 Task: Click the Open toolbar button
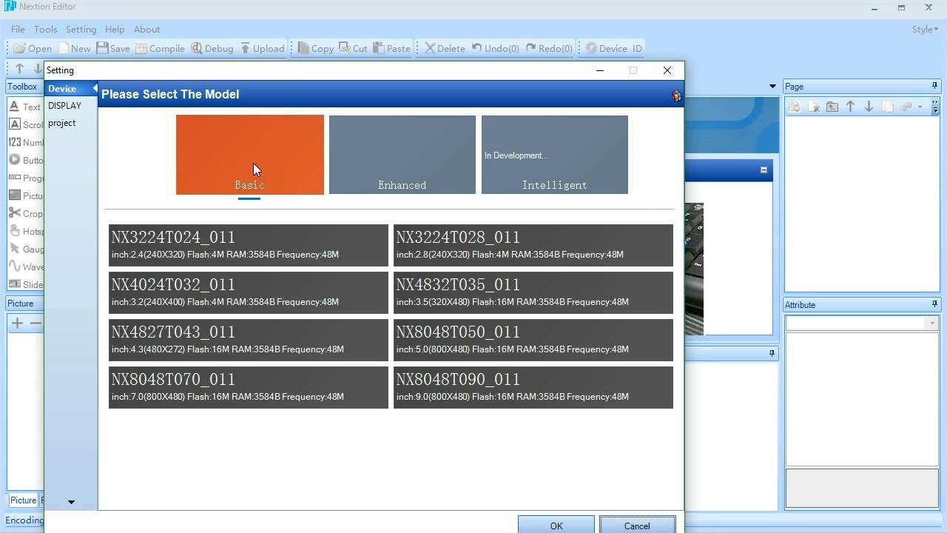[x=33, y=48]
